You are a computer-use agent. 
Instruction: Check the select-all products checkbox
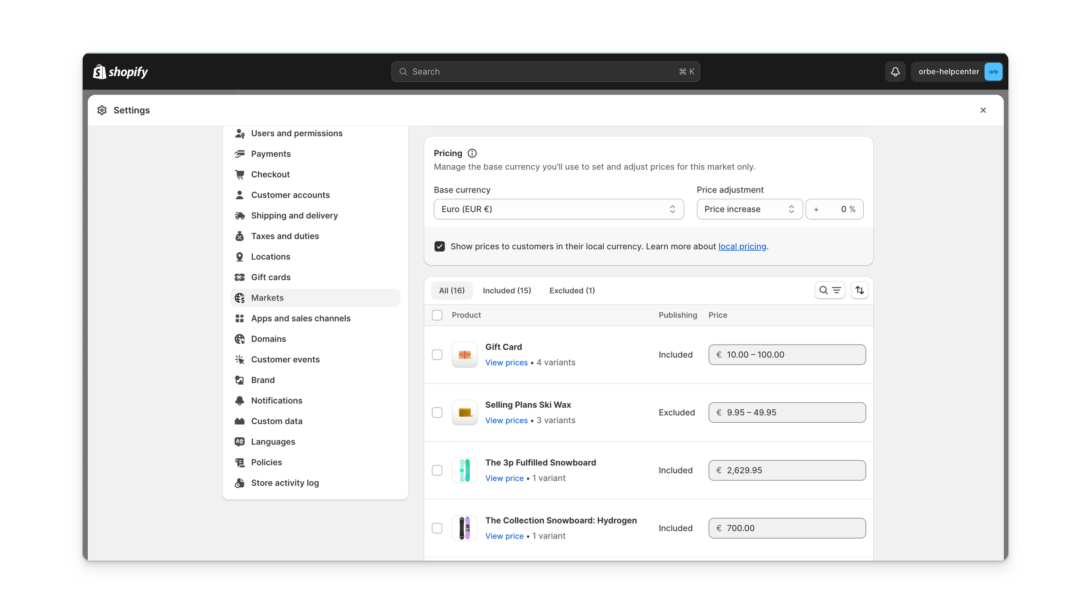click(437, 315)
